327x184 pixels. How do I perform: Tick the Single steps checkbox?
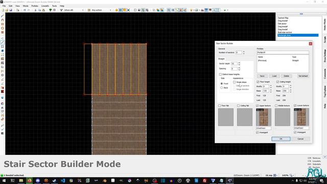[234, 82]
